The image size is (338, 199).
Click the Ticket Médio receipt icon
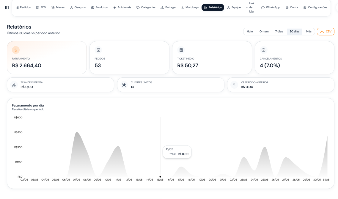click(181, 50)
